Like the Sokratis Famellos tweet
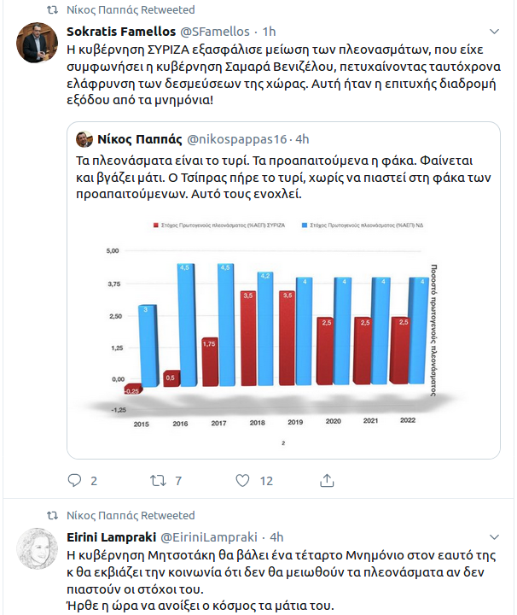This screenshot has width=517, height=615. (x=242, y=480)
